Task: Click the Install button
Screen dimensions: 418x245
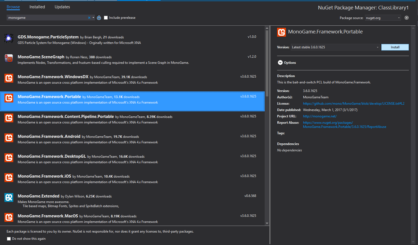Action: pyautogui.click(x=395, y=47)
